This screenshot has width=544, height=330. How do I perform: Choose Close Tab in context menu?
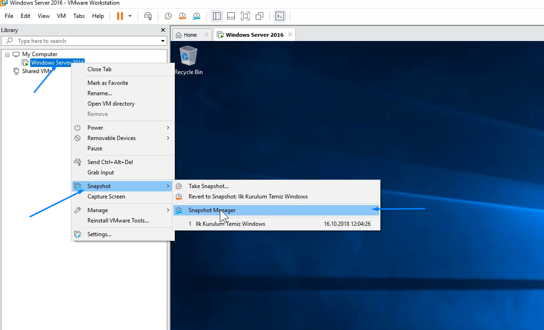(123, 69)
